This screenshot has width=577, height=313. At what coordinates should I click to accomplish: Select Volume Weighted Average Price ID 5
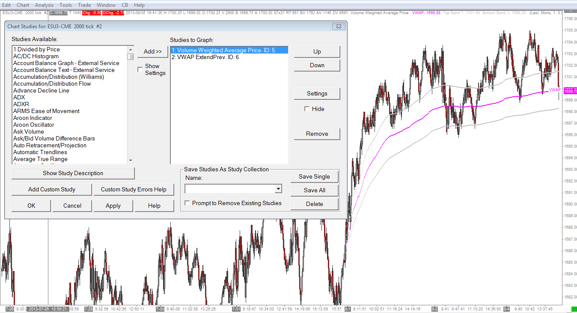pyautogui.click(x=229, y=50)
